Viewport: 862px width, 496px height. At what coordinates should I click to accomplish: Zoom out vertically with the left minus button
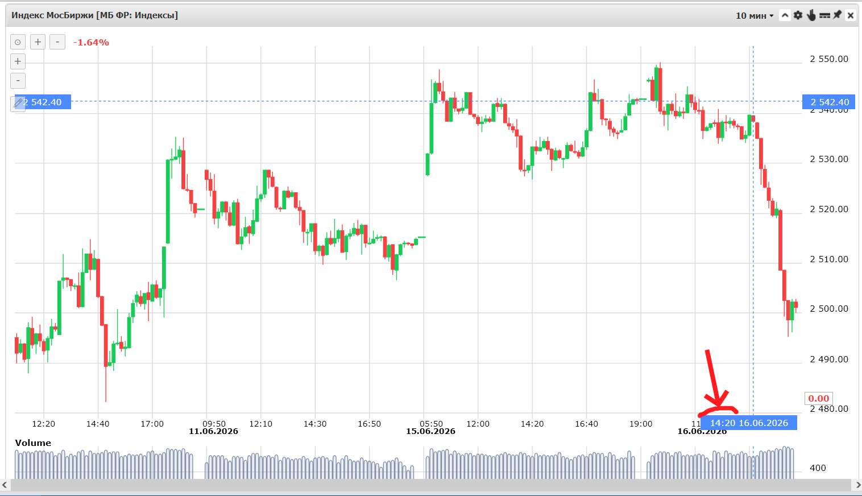[x=18, y=81]
